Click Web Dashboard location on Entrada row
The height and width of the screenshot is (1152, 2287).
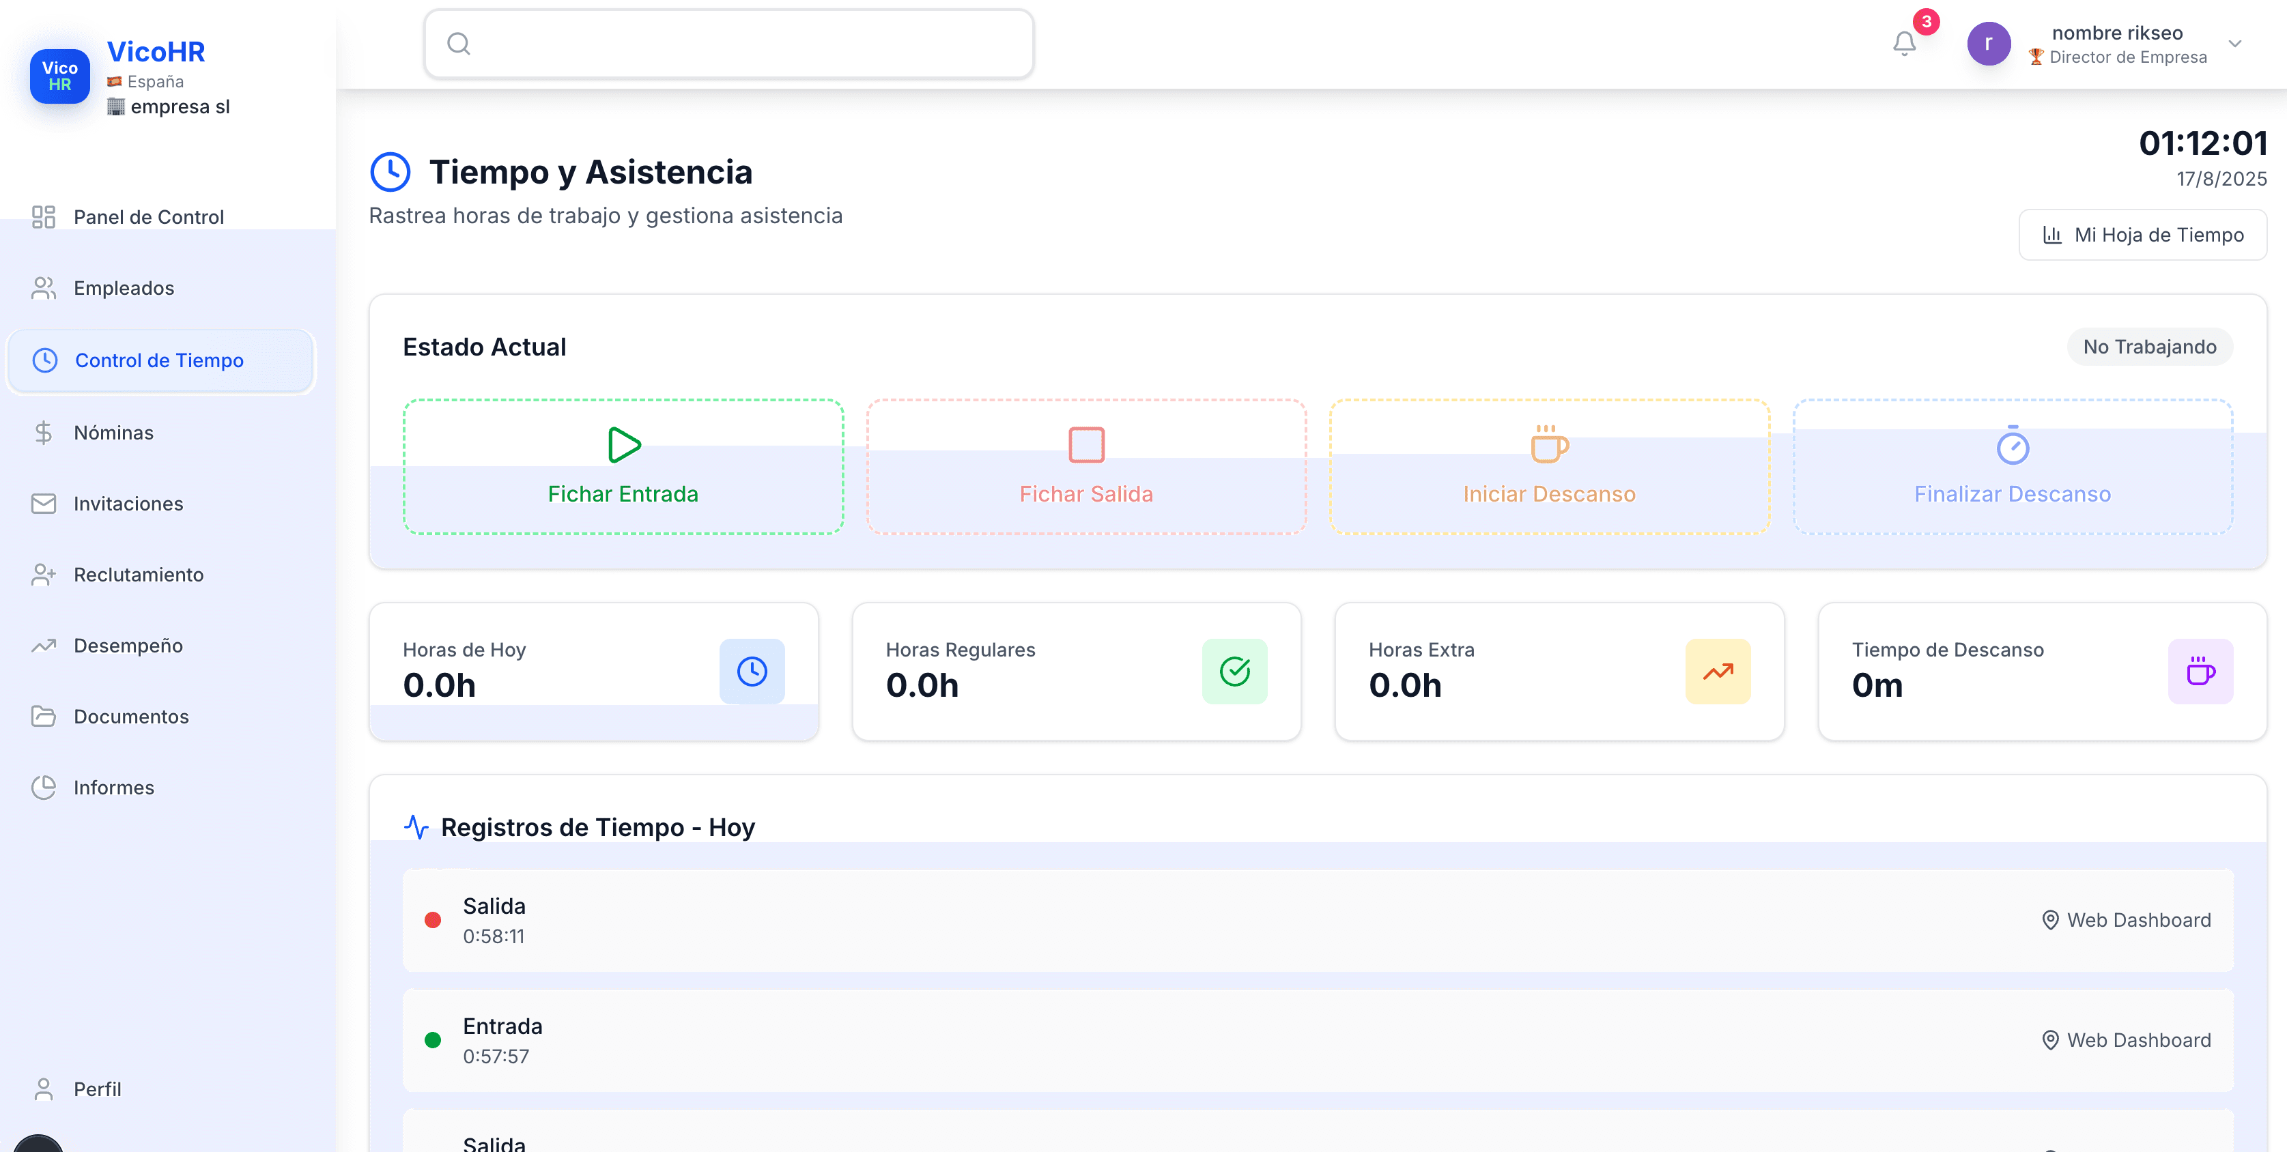point(2127,1040)
